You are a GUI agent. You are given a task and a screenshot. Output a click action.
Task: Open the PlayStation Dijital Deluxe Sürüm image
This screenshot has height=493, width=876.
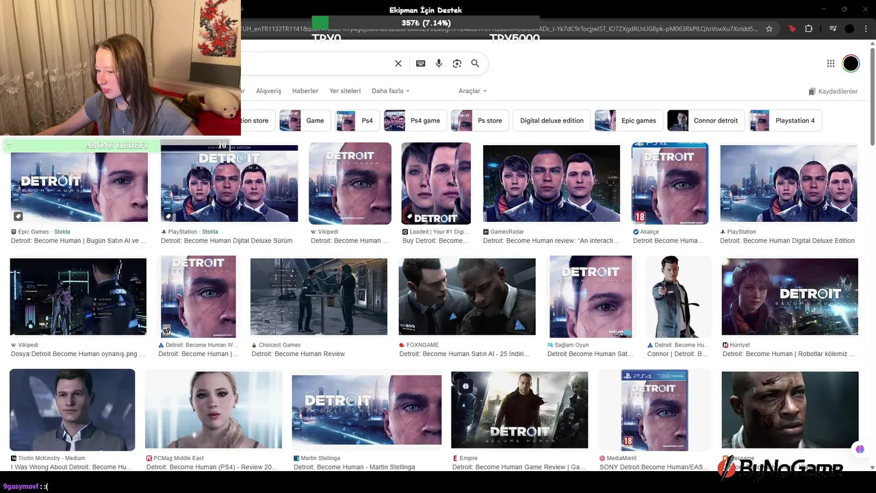click(x=229, y=184)
